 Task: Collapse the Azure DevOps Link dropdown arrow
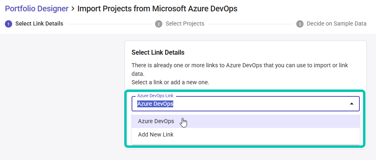pos(352,104)
